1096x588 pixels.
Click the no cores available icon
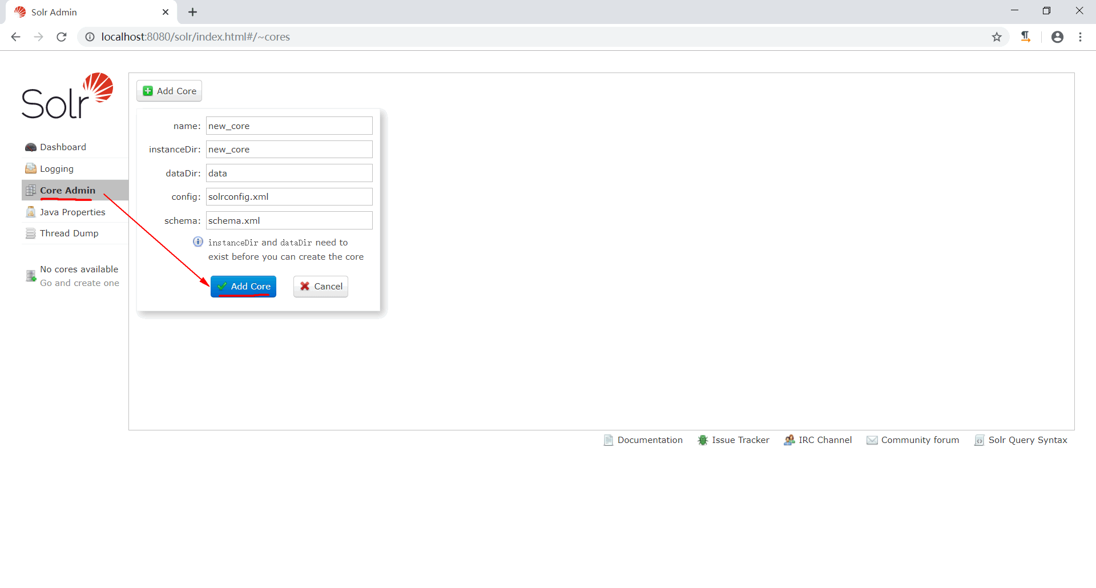30,276
